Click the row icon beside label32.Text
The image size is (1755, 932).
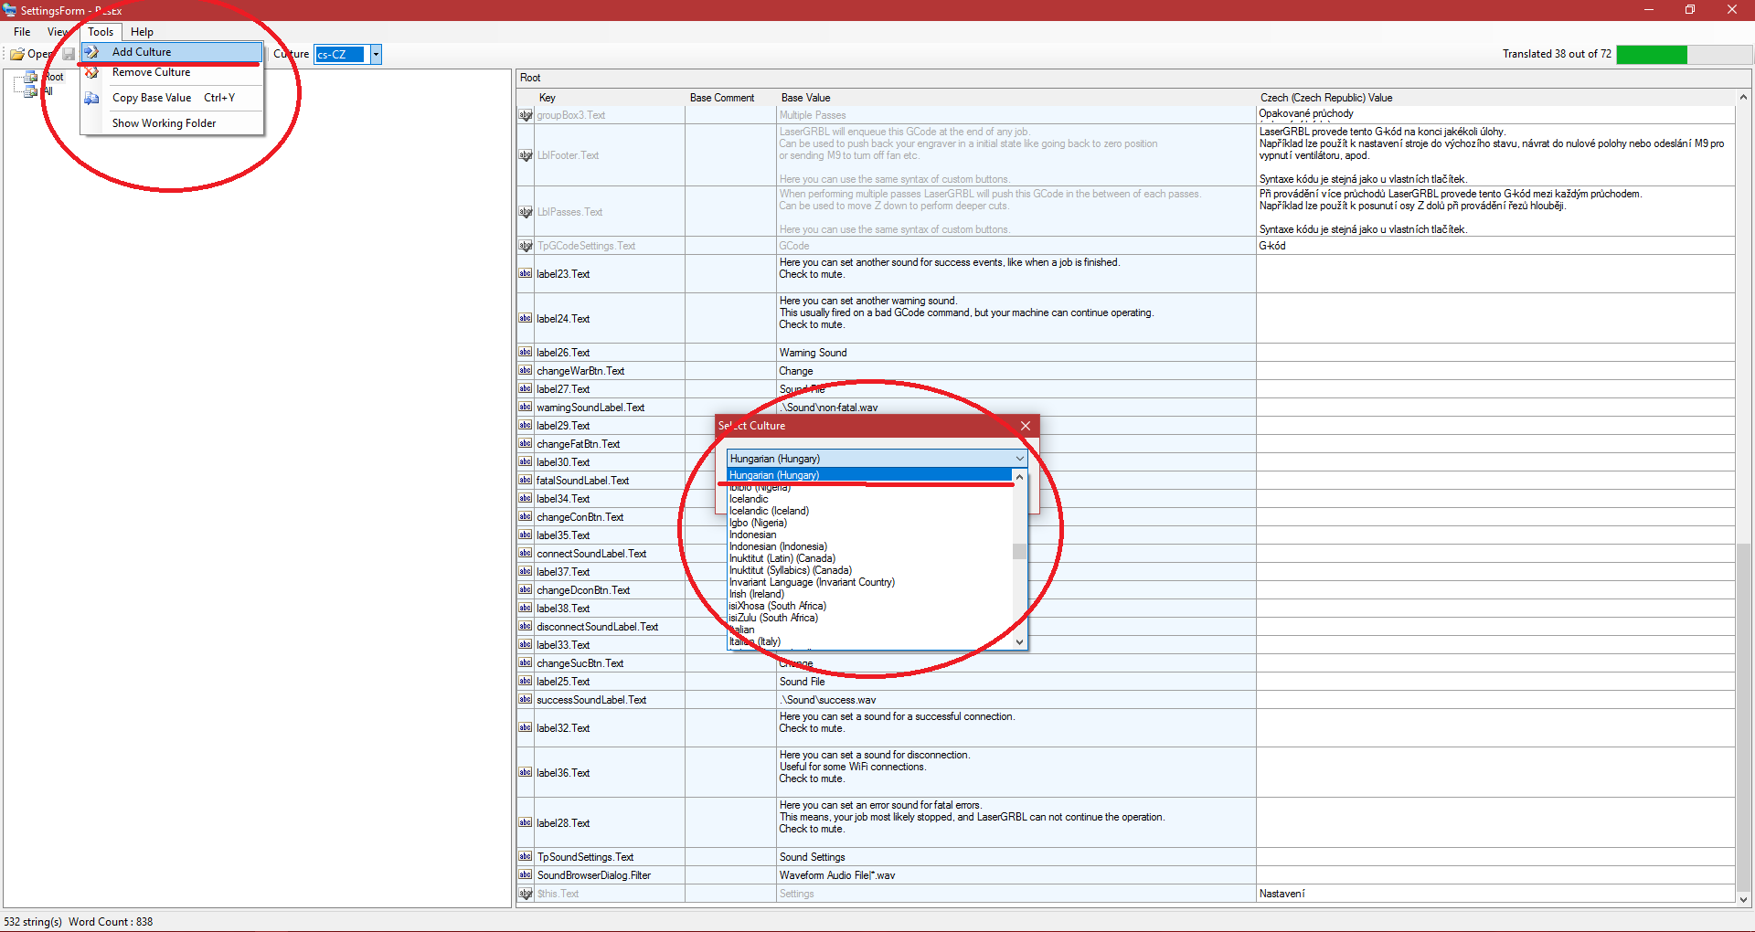526,727
